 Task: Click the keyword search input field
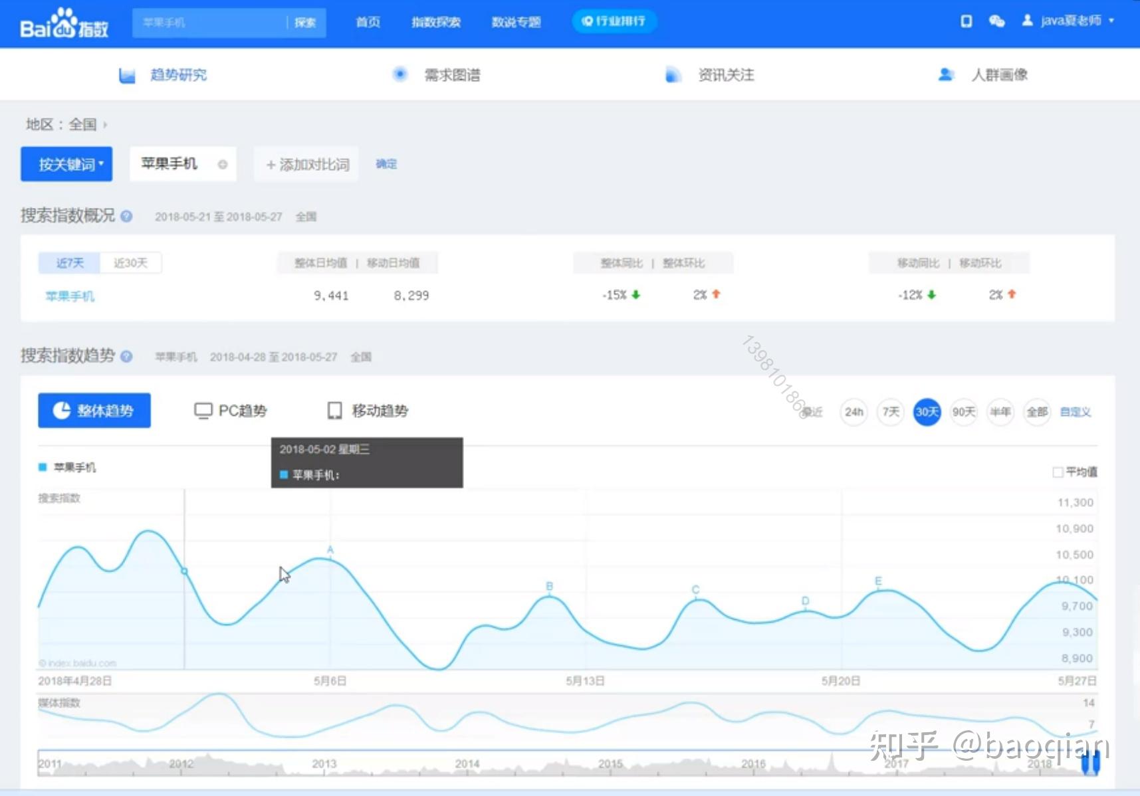[x=209, y=23]
